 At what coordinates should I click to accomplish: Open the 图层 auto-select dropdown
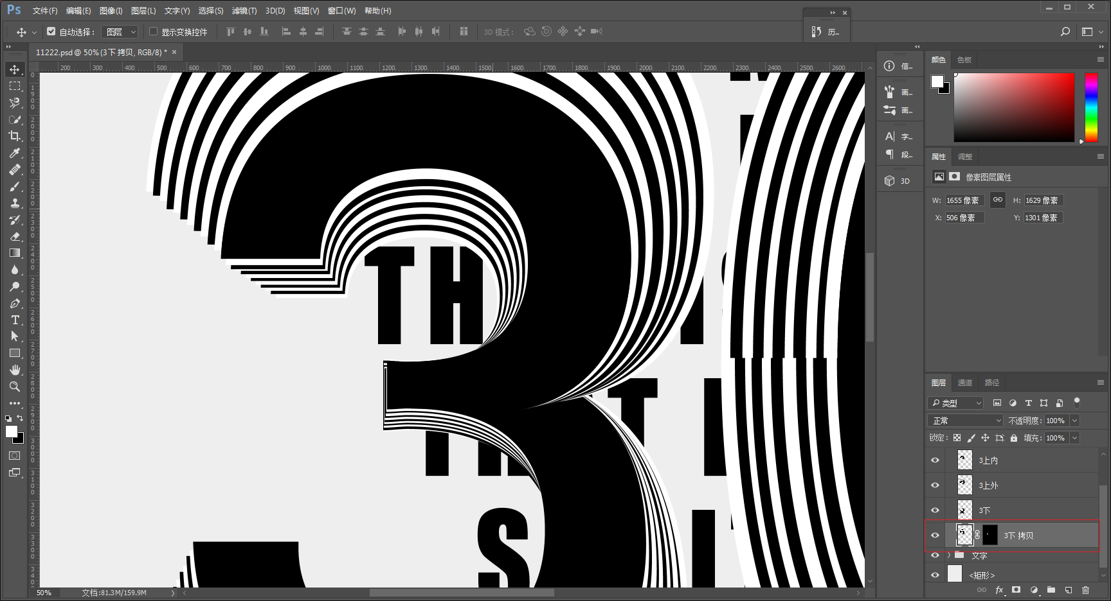click(120, 31)
